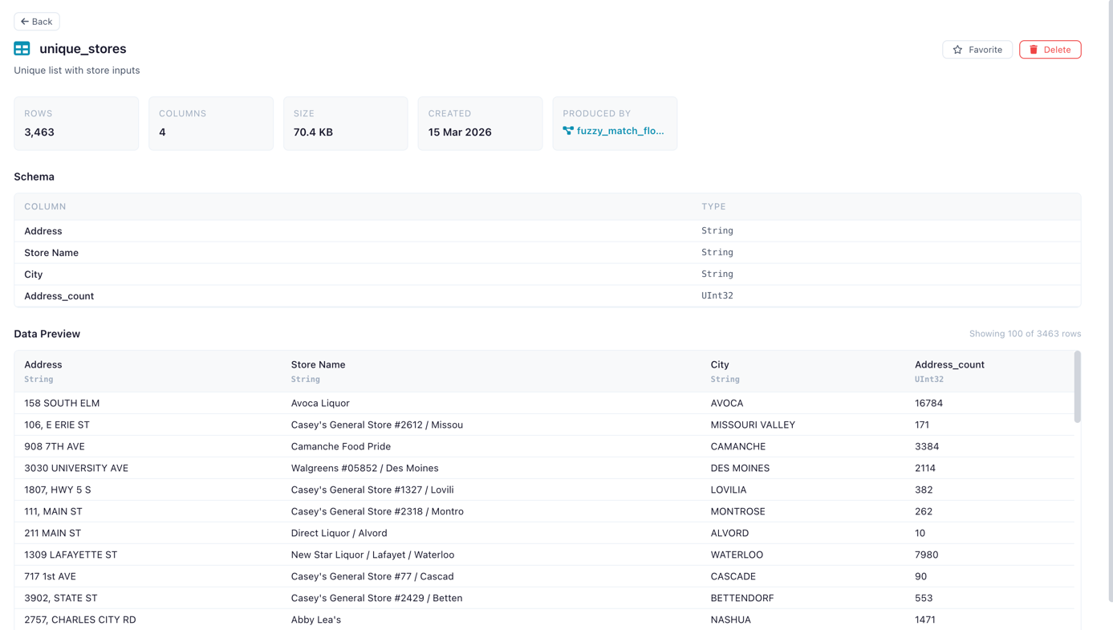Click the City column header in preview

tap(720, 364)
